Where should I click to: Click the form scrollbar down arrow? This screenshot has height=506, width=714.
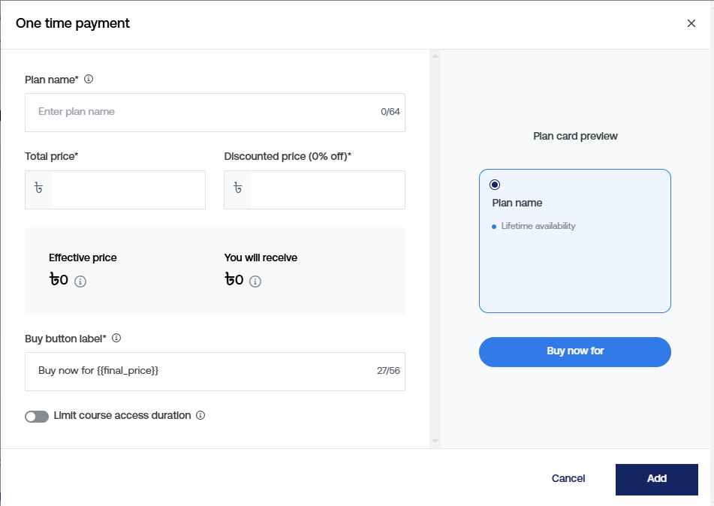tap(435, 441)
